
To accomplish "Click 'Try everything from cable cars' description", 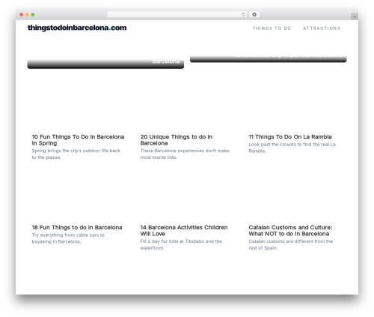I will (68, 238).
